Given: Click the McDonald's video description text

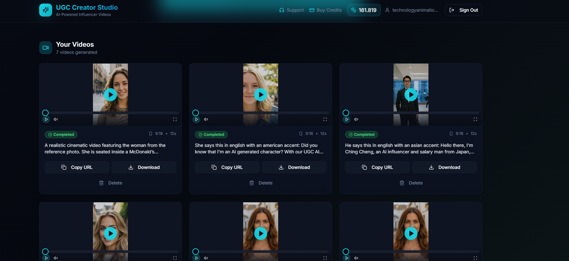Looking at the screenshot, I should pyautogui.click(x=105, y=148).
